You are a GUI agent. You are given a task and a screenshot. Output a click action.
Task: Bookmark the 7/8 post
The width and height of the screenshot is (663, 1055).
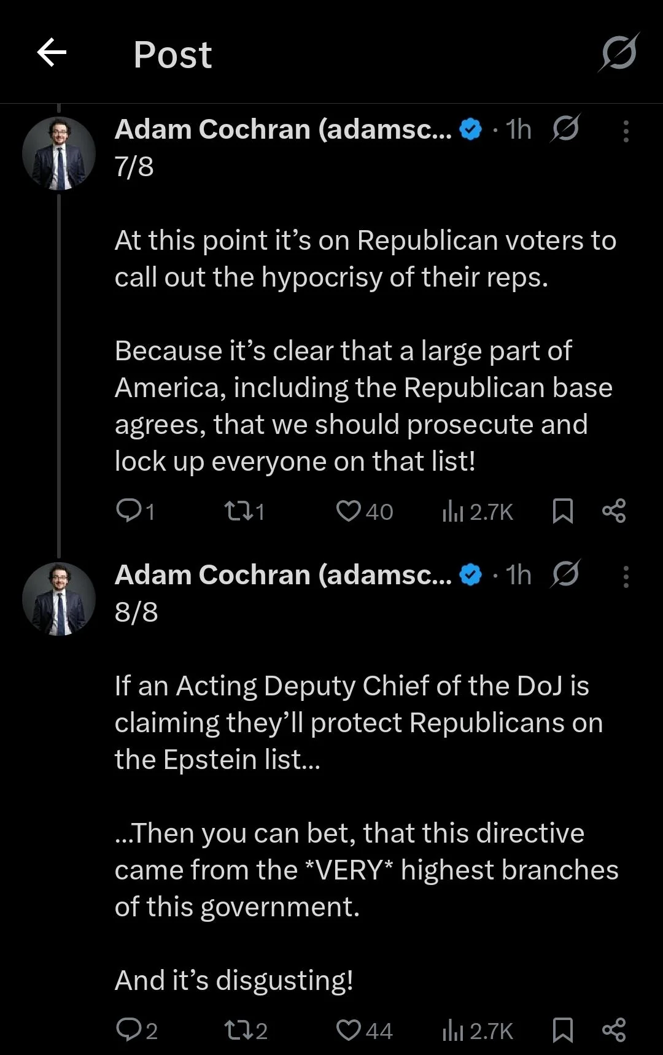pyautogui.click(x=563, y=511)
